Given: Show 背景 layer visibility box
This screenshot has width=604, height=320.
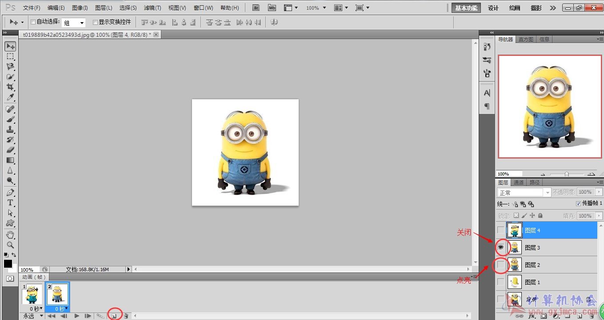Looking at the screenshot, I should [501, 299].
